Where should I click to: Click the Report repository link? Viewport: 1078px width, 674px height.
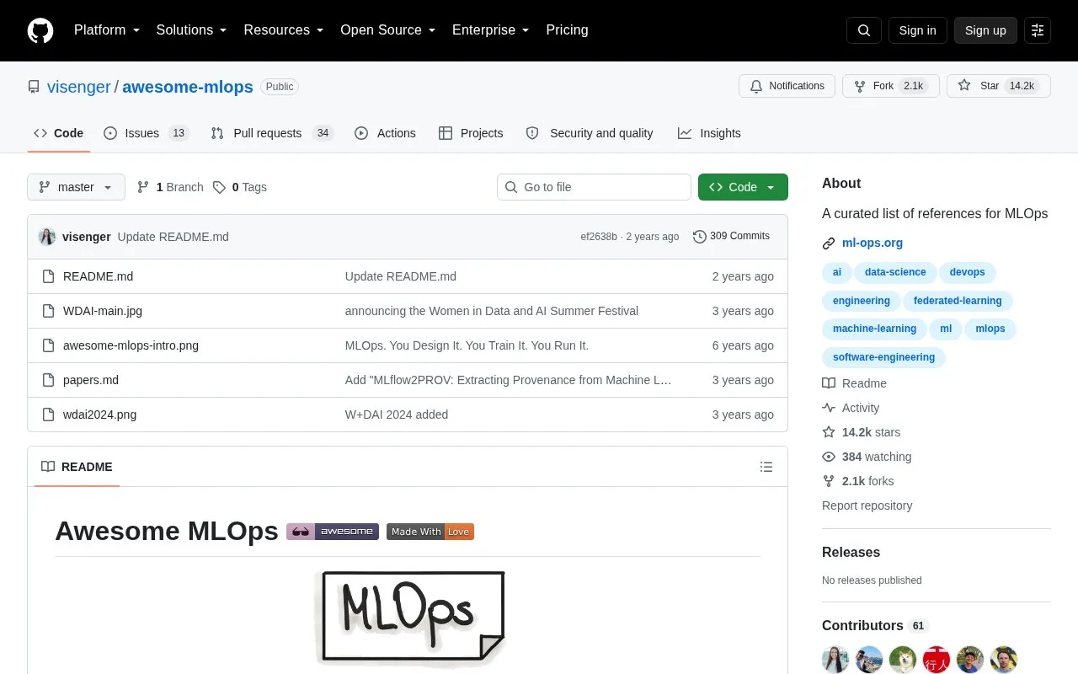click(867, 505)
